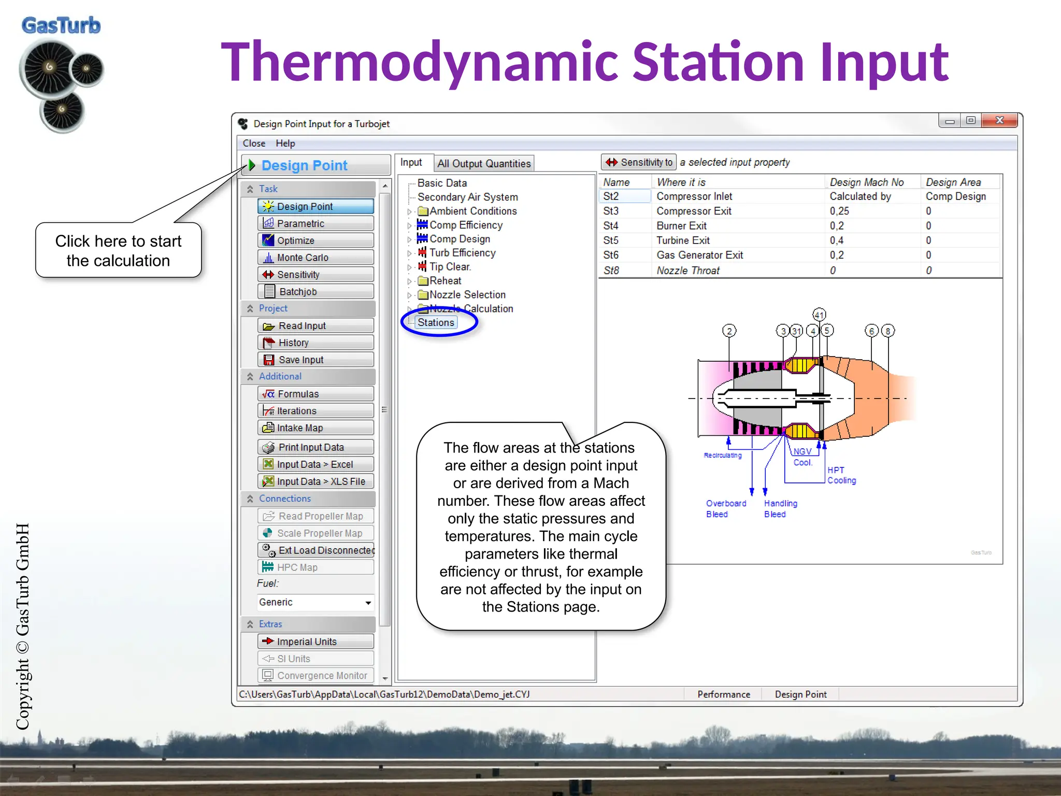The height and width of the screenshot is (796, 1061).
Task: Open the Fuel Generic dropdown
Action: click(368, 603)
